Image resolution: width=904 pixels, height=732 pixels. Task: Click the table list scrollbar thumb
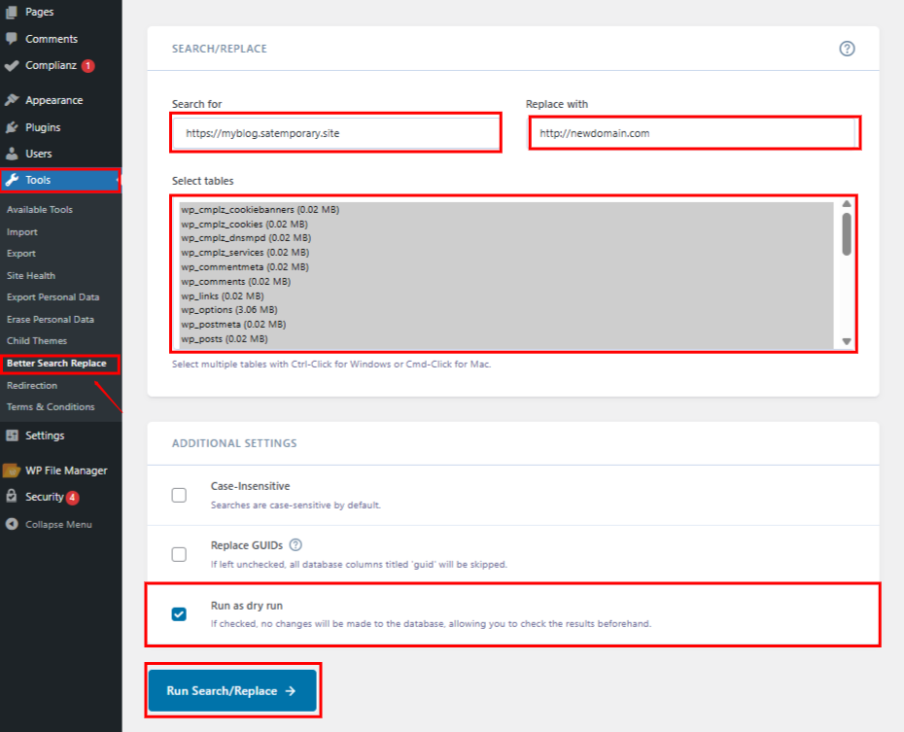click(847, 234)
